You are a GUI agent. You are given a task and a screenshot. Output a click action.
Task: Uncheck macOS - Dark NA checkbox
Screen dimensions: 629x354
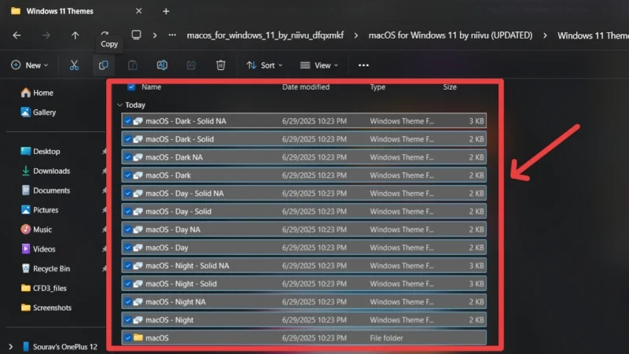pos(127,157)
